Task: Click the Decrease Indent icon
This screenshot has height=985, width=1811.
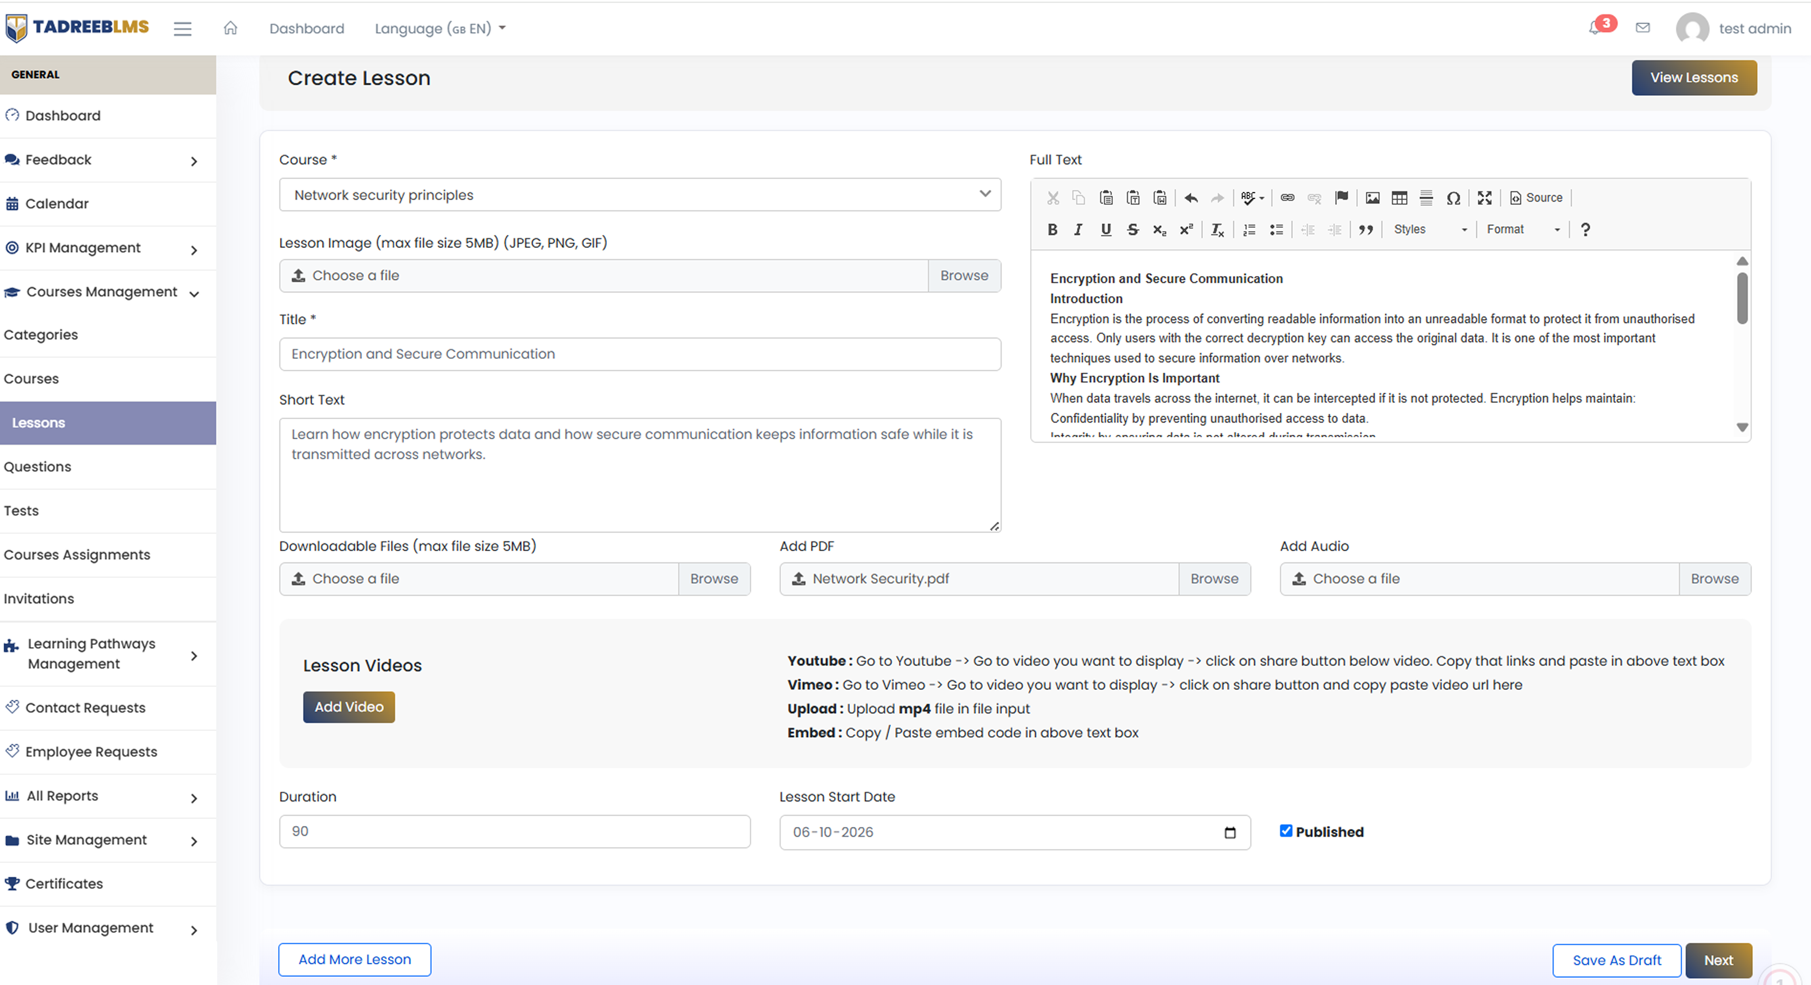Action: 1308,230
